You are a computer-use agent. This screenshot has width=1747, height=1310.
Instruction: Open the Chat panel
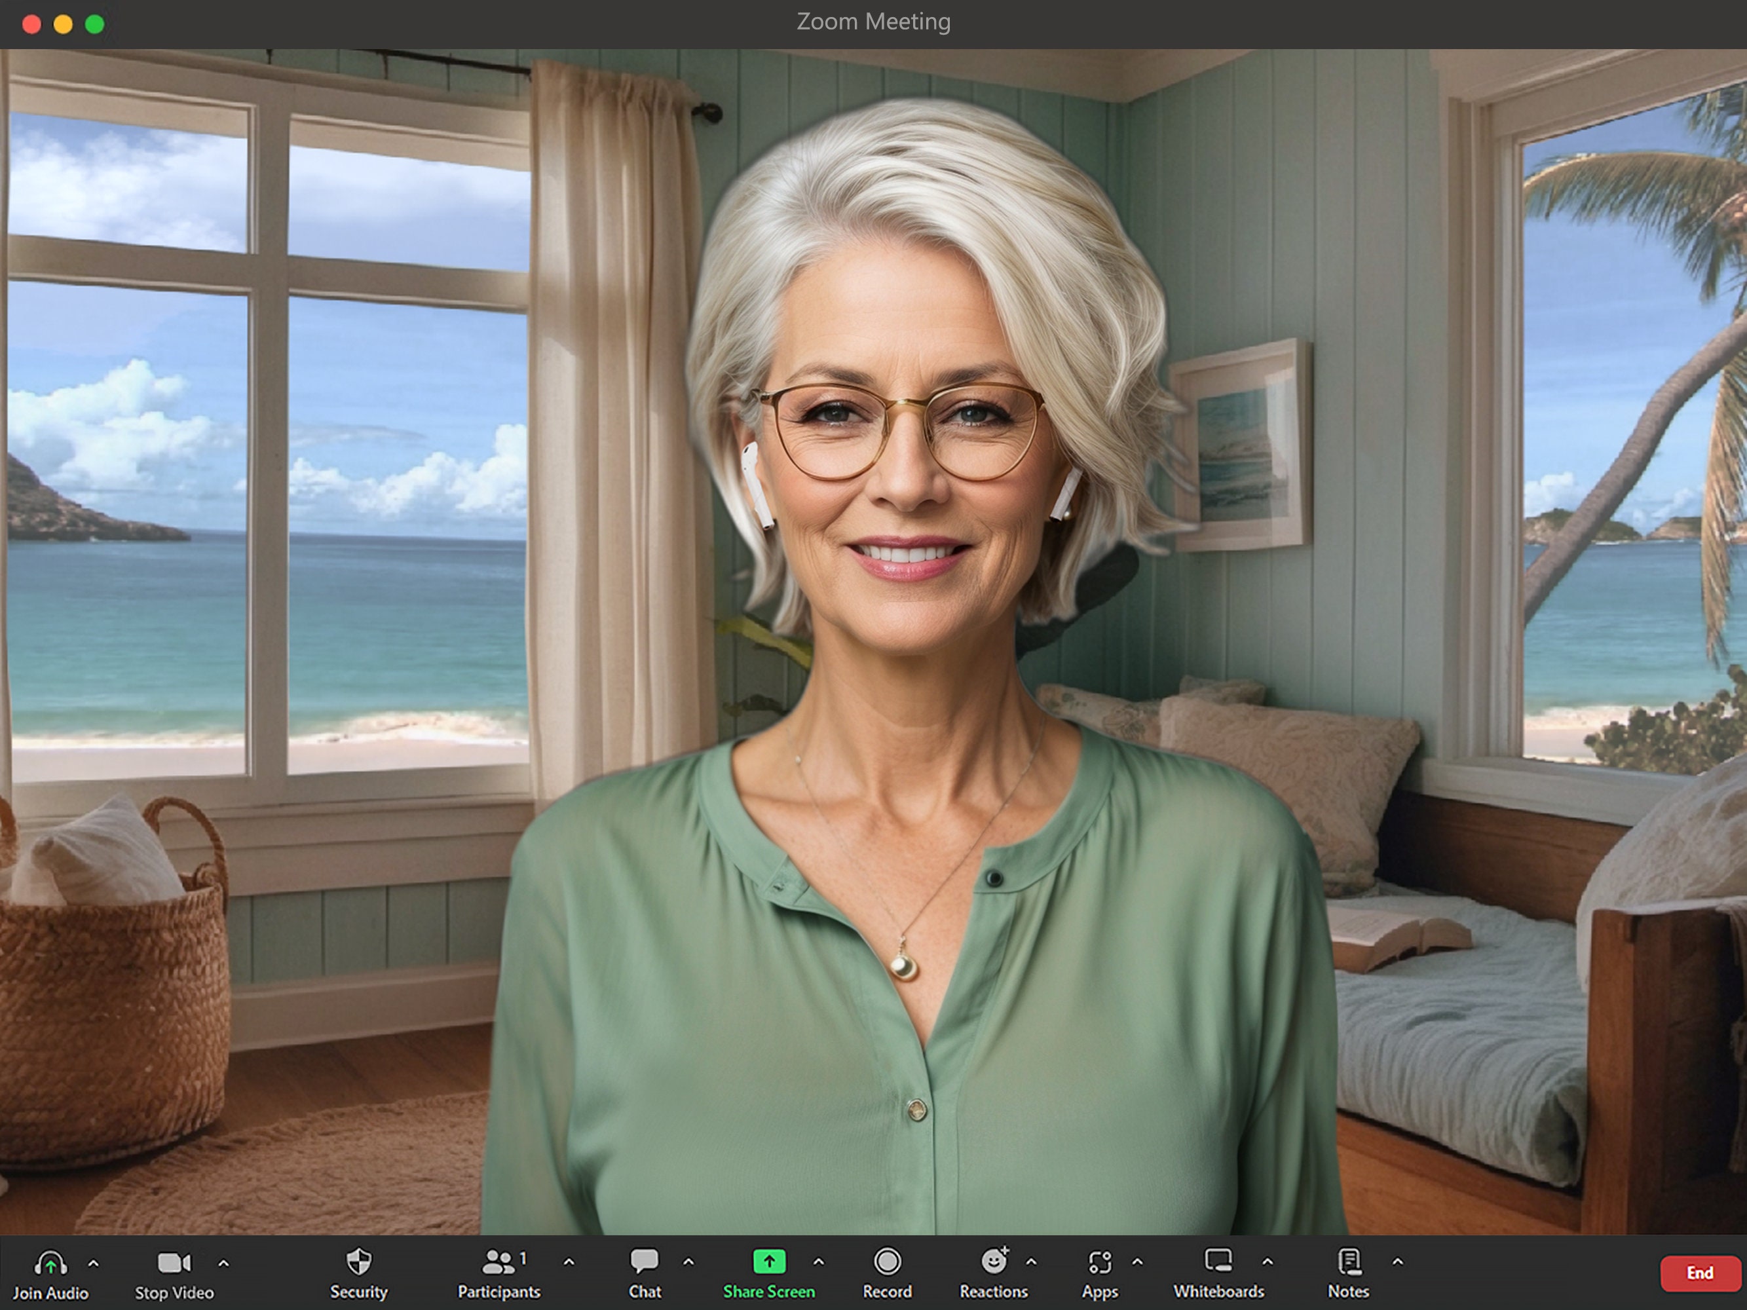pos(645,1261)
